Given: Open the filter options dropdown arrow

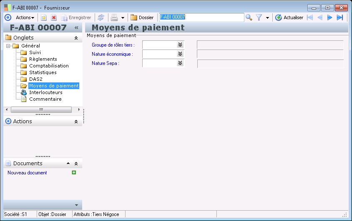Looking at the screenshot, I should click(267, 18).
